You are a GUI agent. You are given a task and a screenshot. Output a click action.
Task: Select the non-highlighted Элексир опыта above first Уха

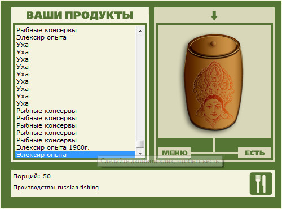point(75,37)
